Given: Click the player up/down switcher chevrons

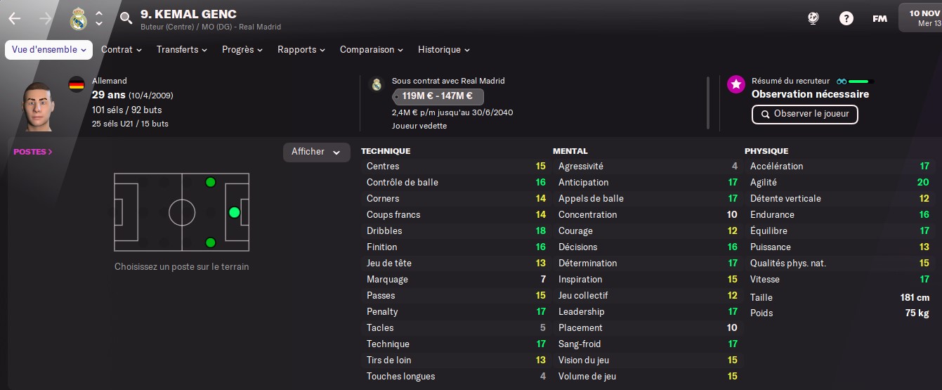Looking at the screenshot, I should 99,18.
